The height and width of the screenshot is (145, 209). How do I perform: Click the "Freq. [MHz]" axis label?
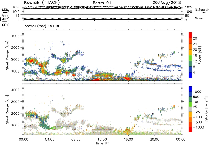point(5,18)
